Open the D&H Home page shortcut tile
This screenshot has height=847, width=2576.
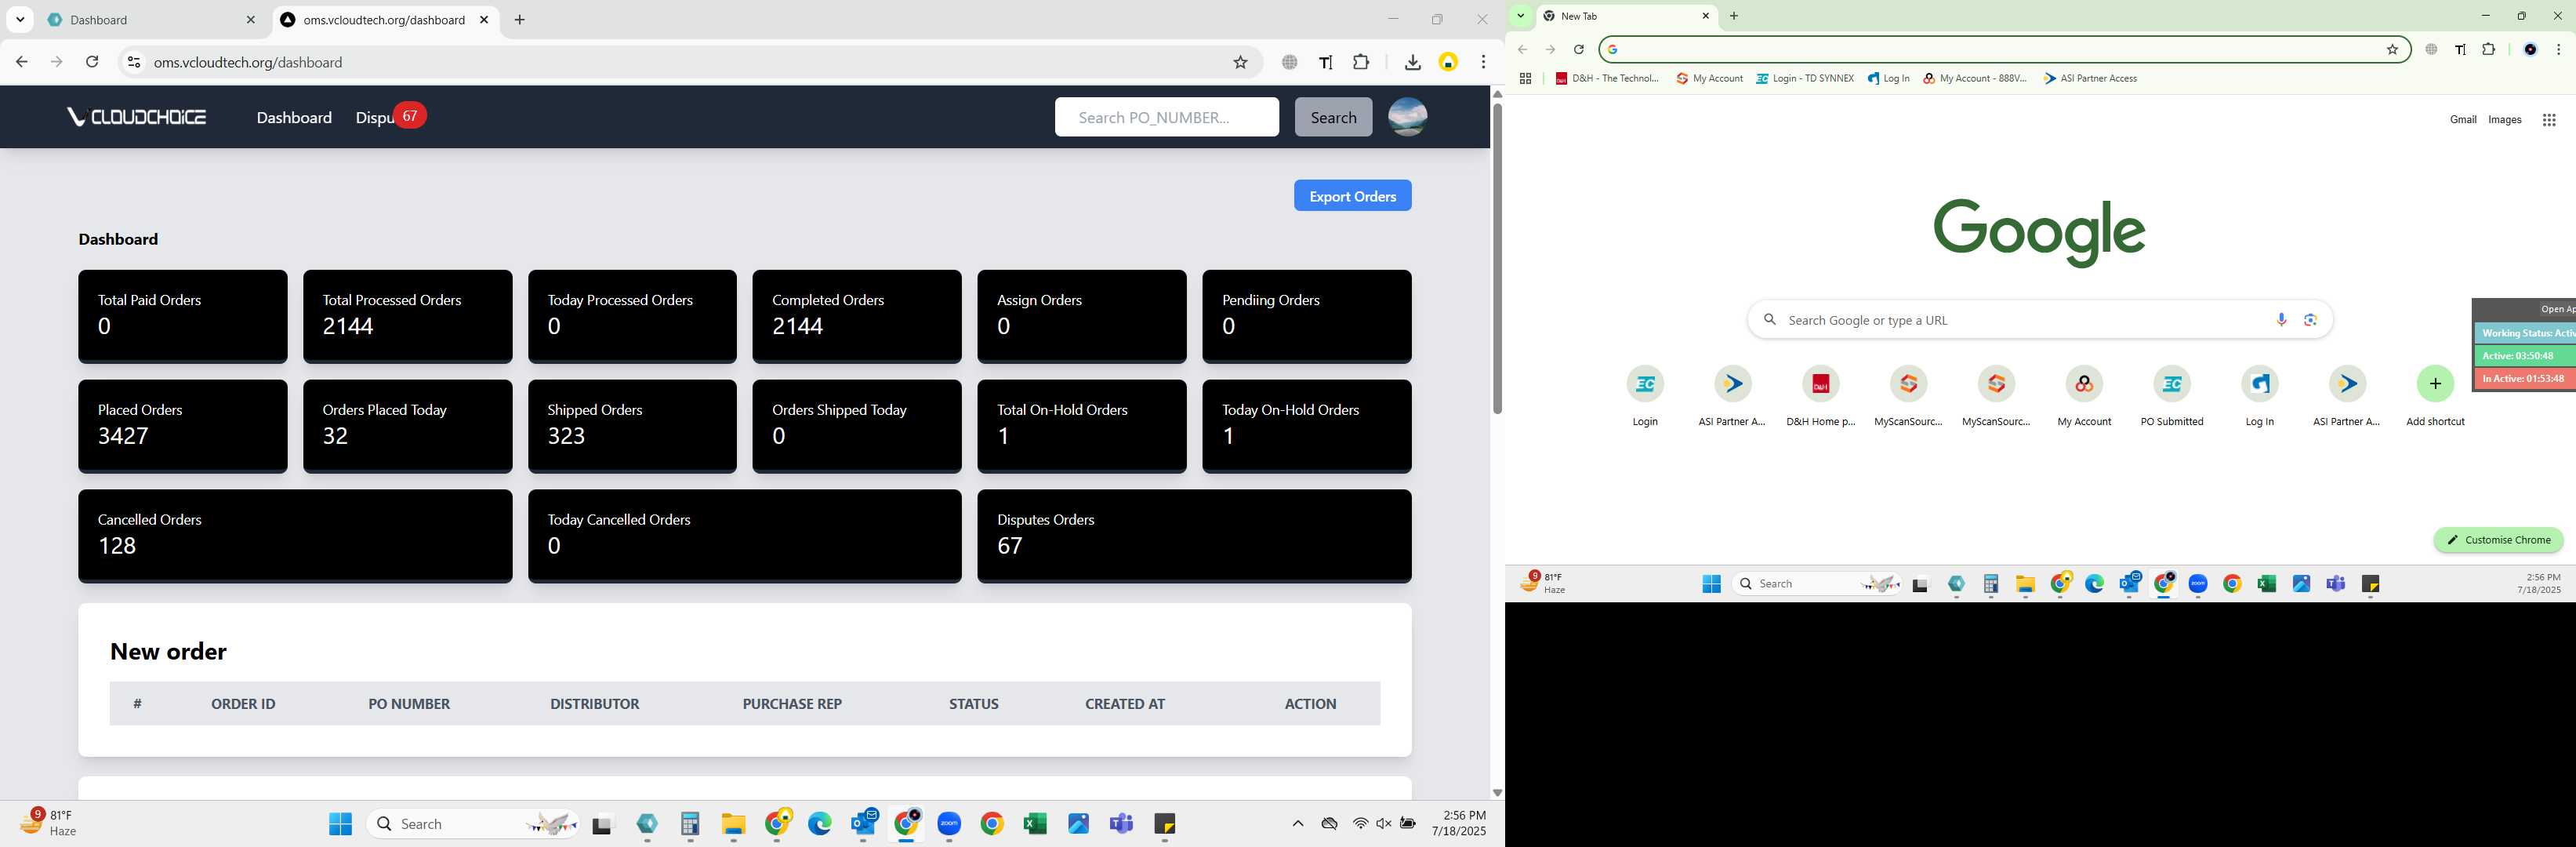(1820, 397)
